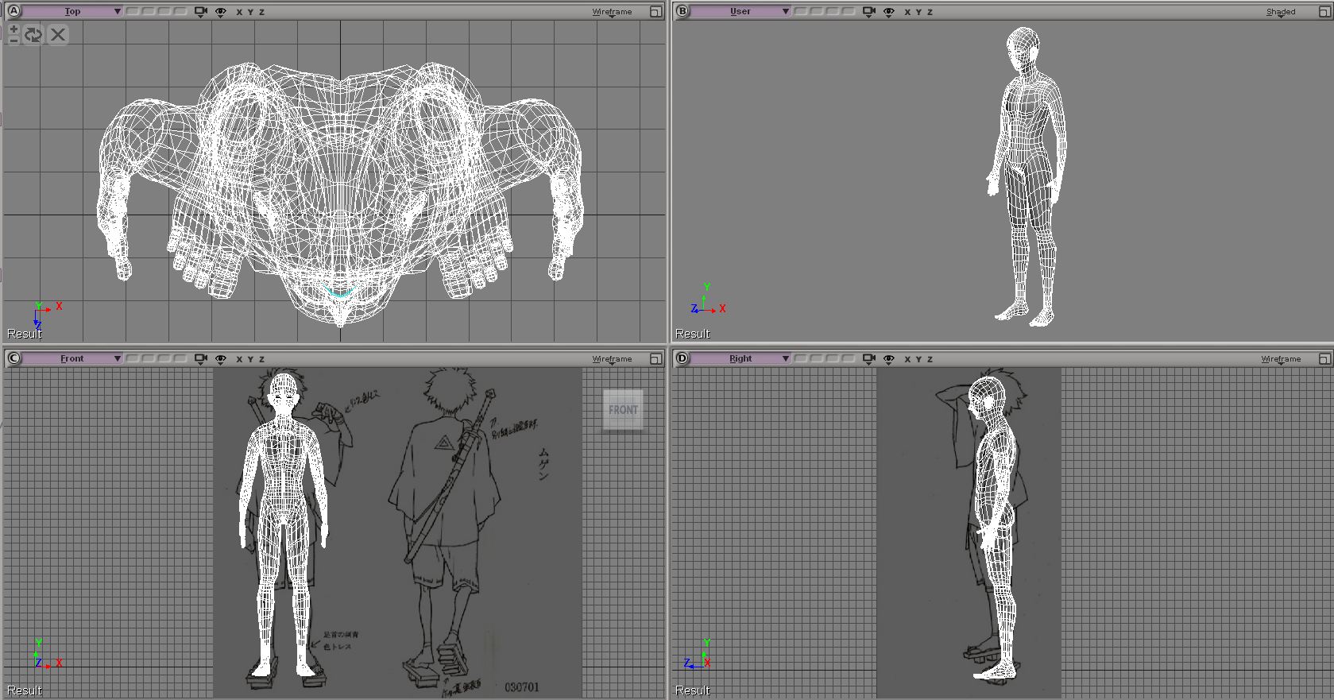The image size is (1334, 700).
Task: Toggle X axis in User viewport header
Action: 907,13
